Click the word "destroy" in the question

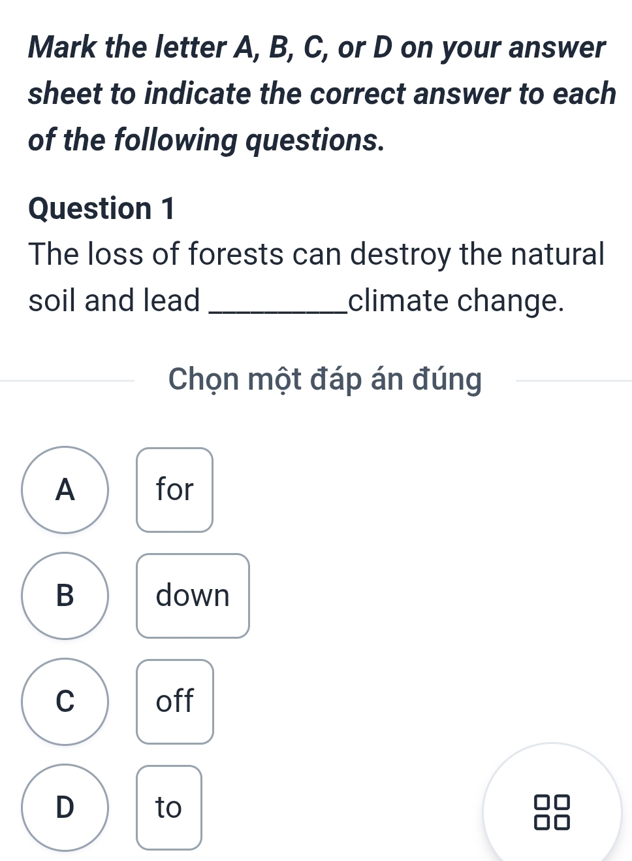pyautogui.click(x=400, y=254)
